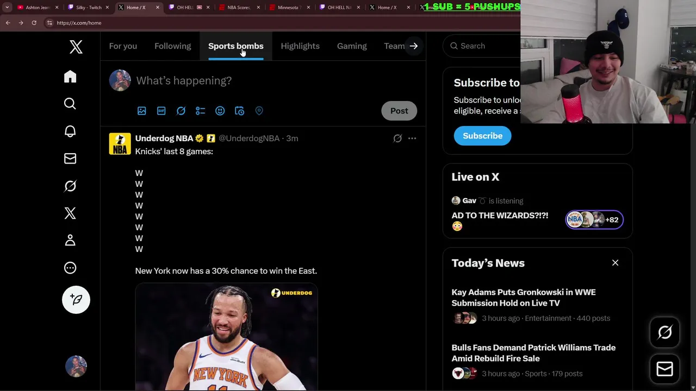This screenshot has height=391, width=696.
Task: Click the Search box
Action: 482,46
